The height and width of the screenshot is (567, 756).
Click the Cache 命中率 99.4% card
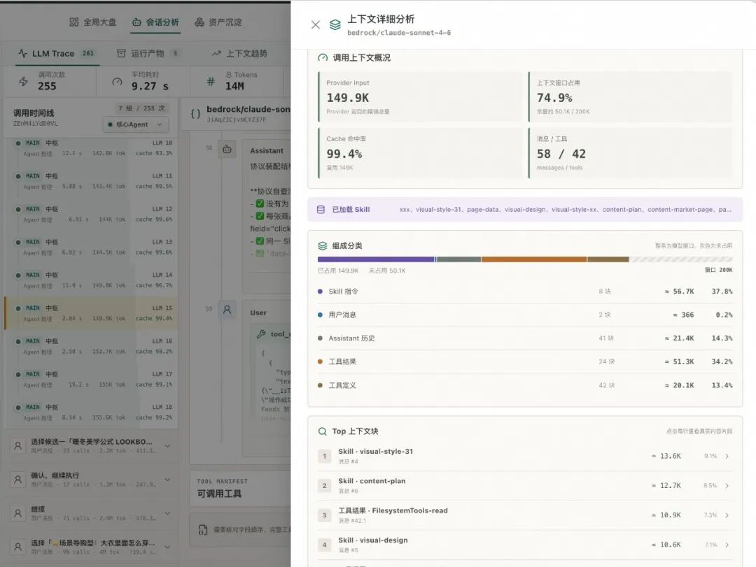pos(420,152)
